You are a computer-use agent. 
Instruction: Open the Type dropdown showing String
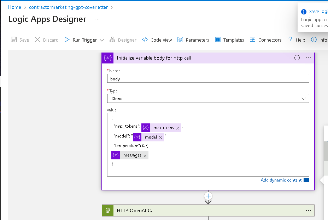(208, 98)
